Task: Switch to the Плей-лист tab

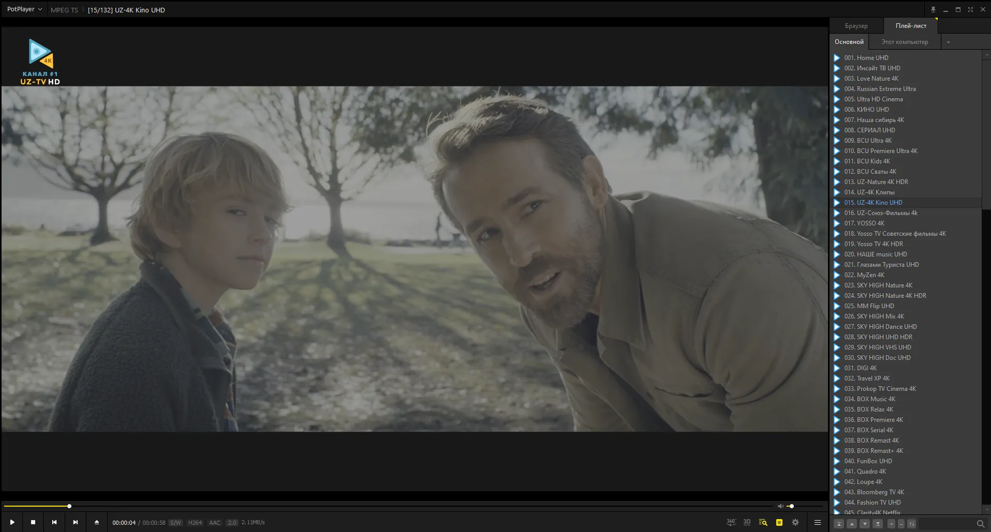Action: click(x=911, y=26)
